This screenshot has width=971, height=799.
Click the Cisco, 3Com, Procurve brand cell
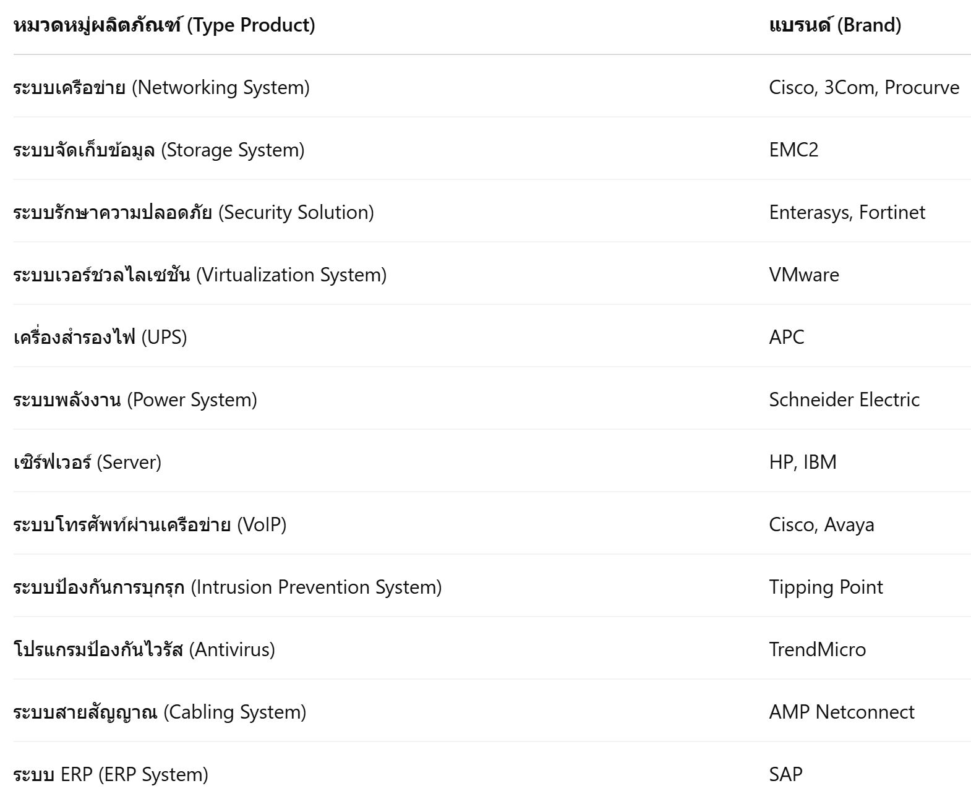(x=863, y=87)
